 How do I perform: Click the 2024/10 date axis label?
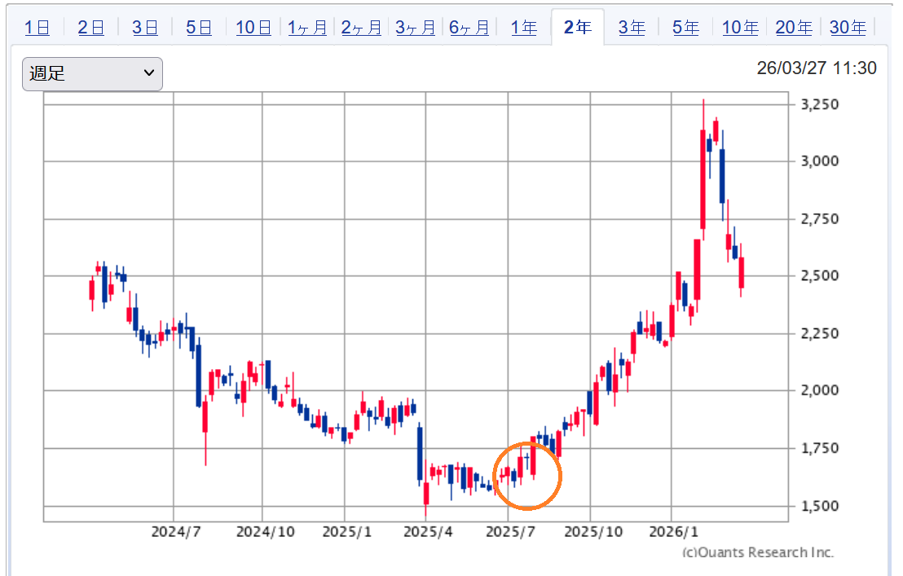(x=265, y=532)
